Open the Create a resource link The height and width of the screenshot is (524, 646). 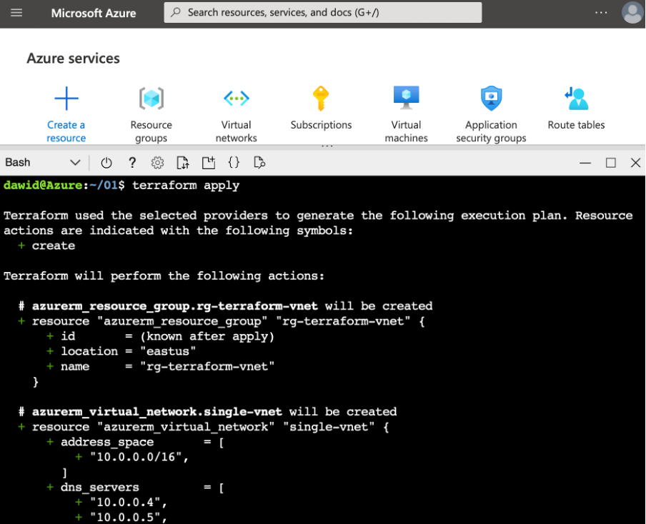[x=66, y=131]
